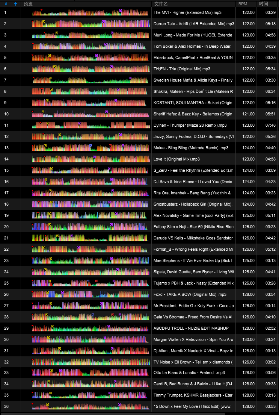Sort tracks by the BPM column header

tap(243, 4)
